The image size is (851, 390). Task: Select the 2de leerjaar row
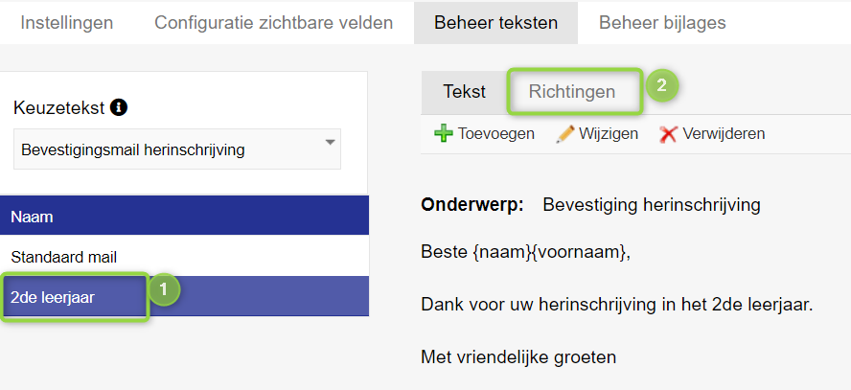[185, 296]
